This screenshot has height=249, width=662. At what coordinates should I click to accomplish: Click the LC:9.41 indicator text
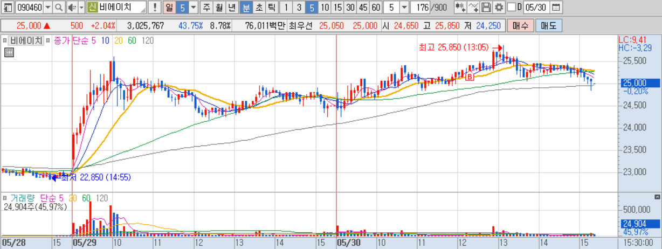tap(631, 39)
